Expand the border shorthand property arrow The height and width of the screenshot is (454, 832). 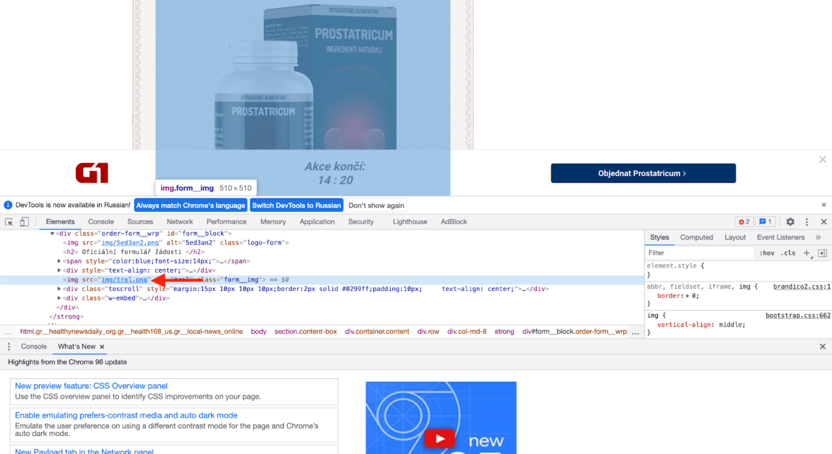click(x=687, y=296)
